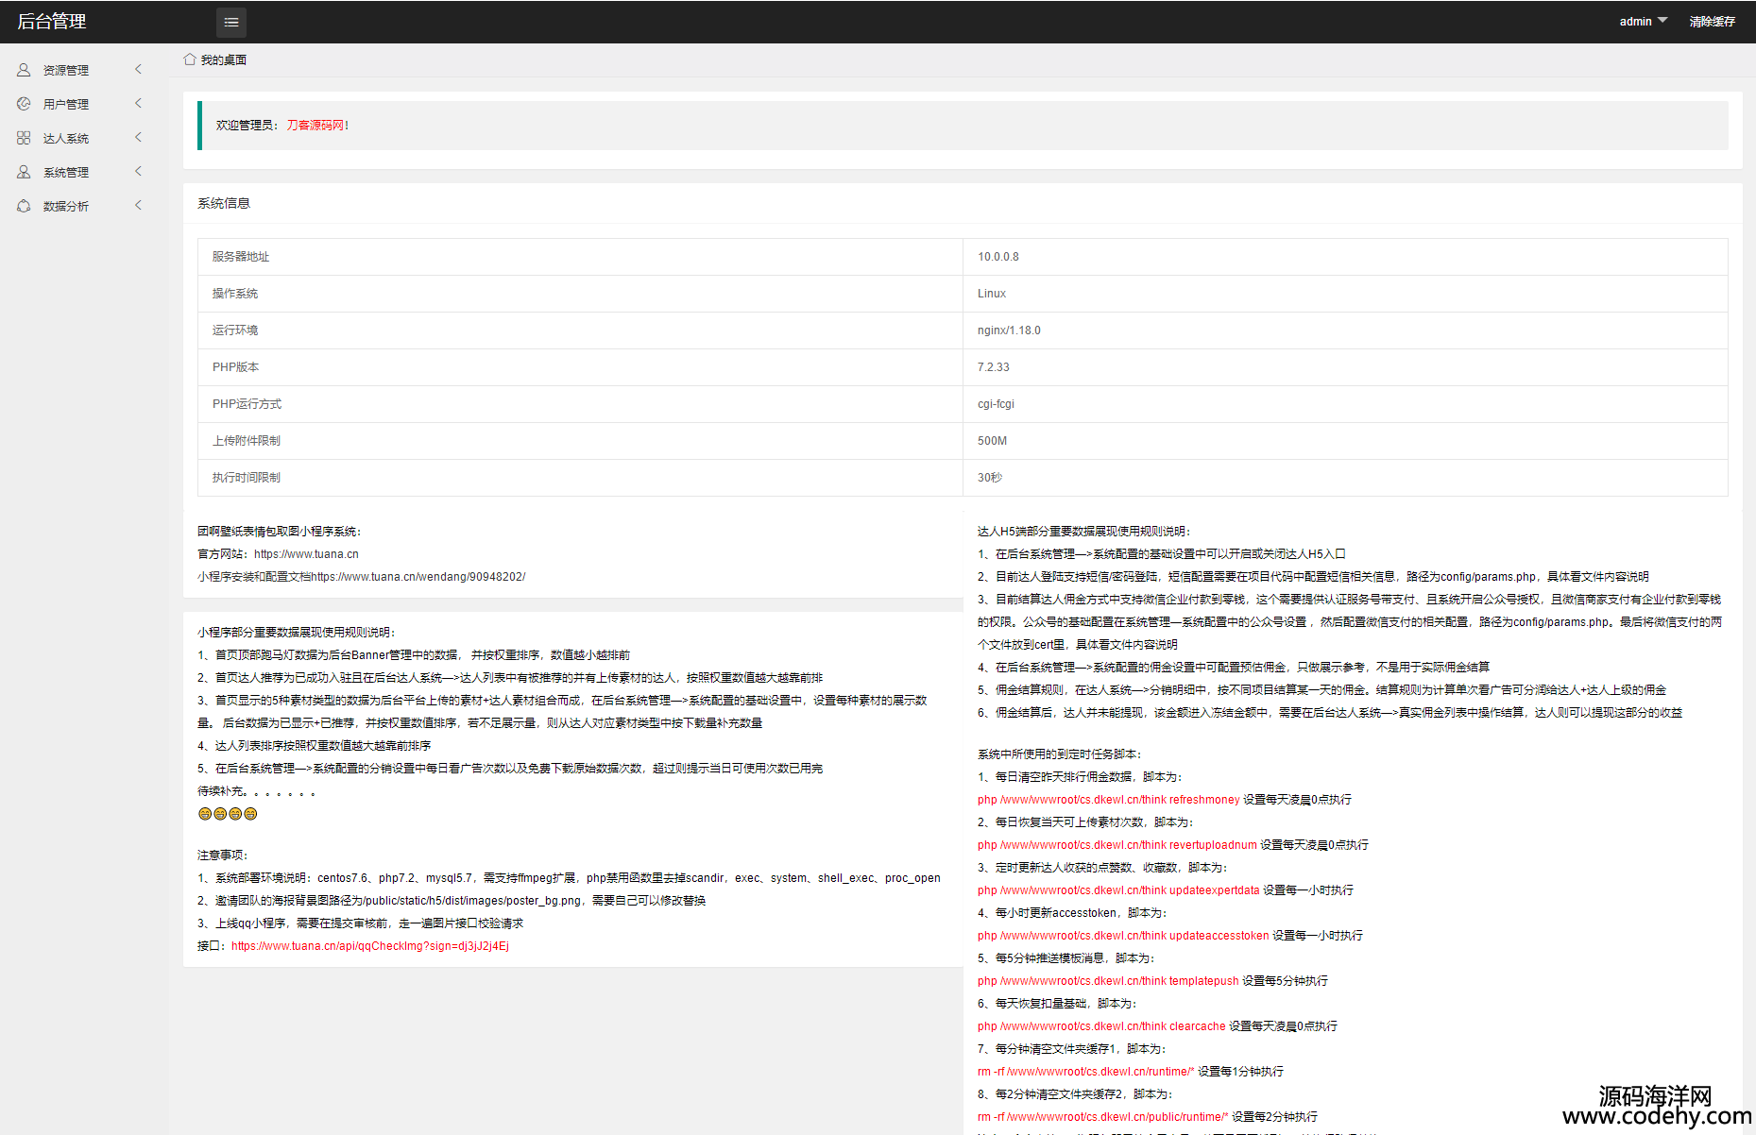Expand 系统管理 menu chevron
1756x1135 pixels.
(x=138, y=171)
